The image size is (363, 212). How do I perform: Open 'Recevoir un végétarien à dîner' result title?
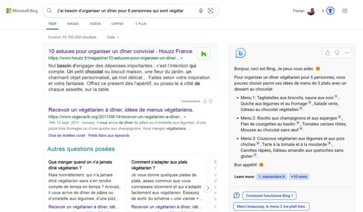click(121, 110)
